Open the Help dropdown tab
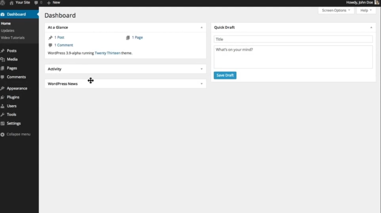Viewport: 381px width, 213px height. click(366, 10)
